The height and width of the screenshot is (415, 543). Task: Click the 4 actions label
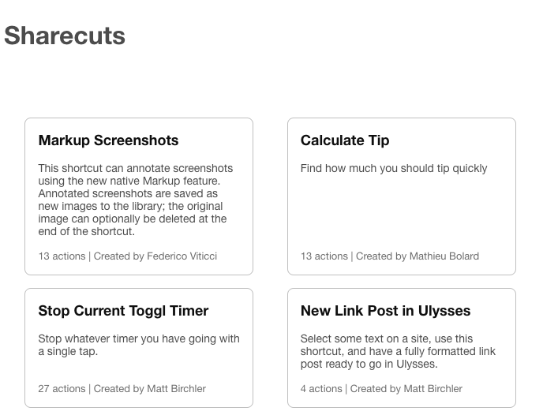click(321, 389)
